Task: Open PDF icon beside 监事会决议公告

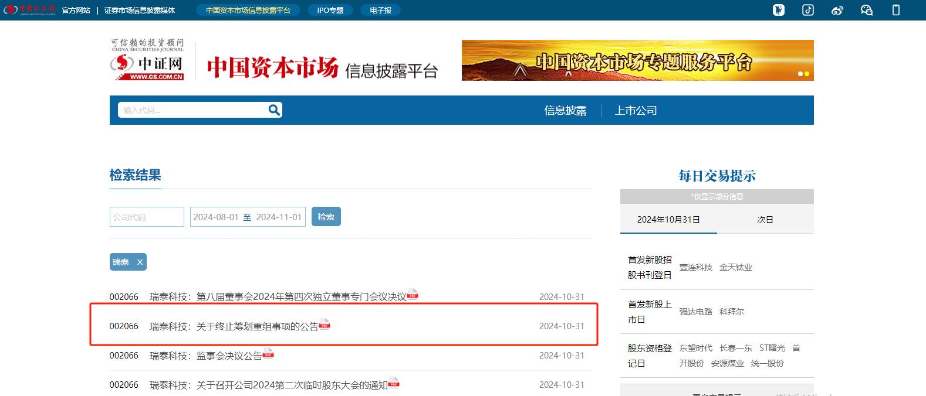Action: pyautogui.click(x=268, y=353)
